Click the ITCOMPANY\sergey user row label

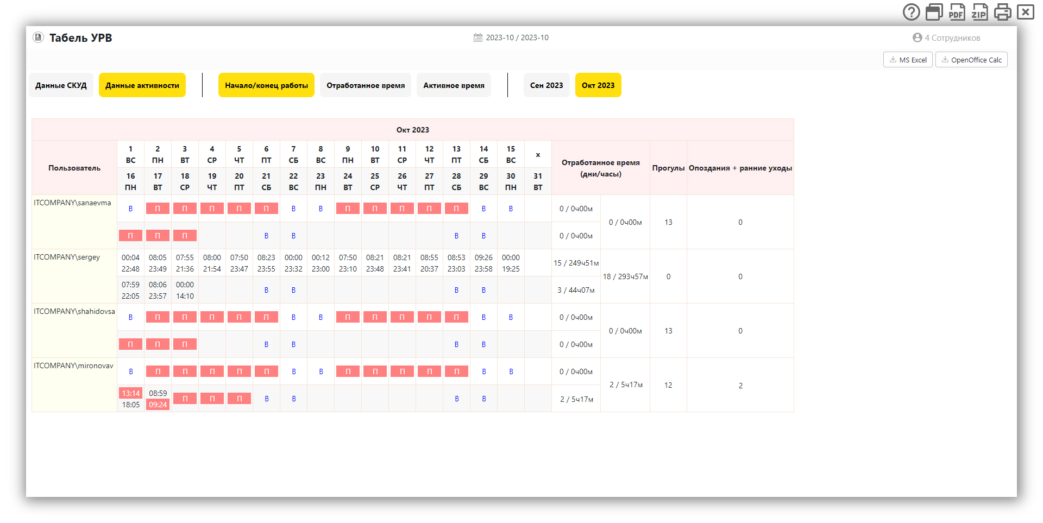pyautogui.click(x=67, y=257)
